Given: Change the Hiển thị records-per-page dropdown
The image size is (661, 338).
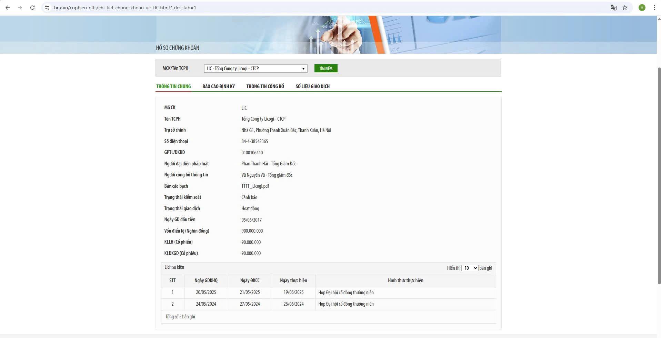Looking at the screenshot, I should tap(470, 268).
